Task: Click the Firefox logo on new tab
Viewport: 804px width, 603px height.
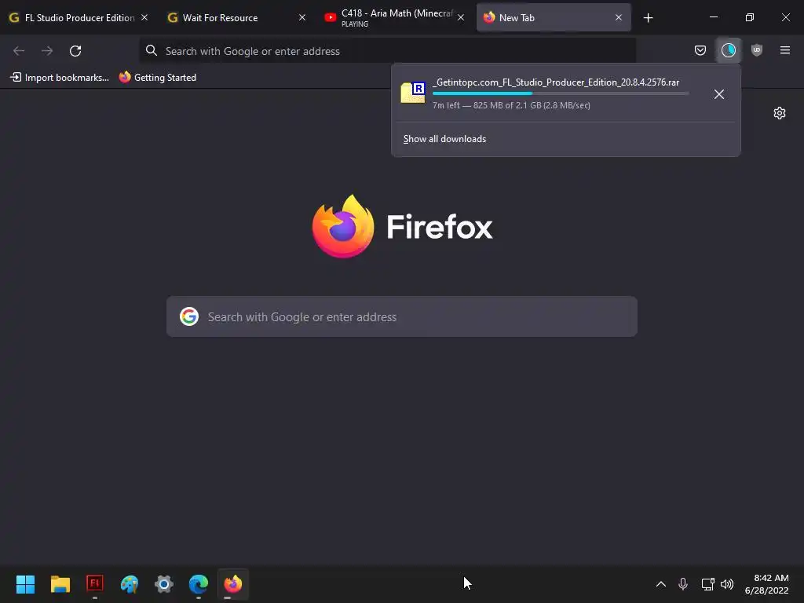Action: [x=343, y=226]
